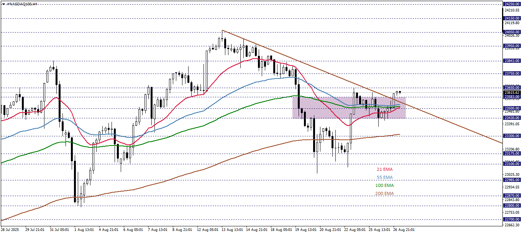Click the 13 Aug 13:01 time axis label
The width and height of the screenshot is (522, 234).
coord(231,230)
